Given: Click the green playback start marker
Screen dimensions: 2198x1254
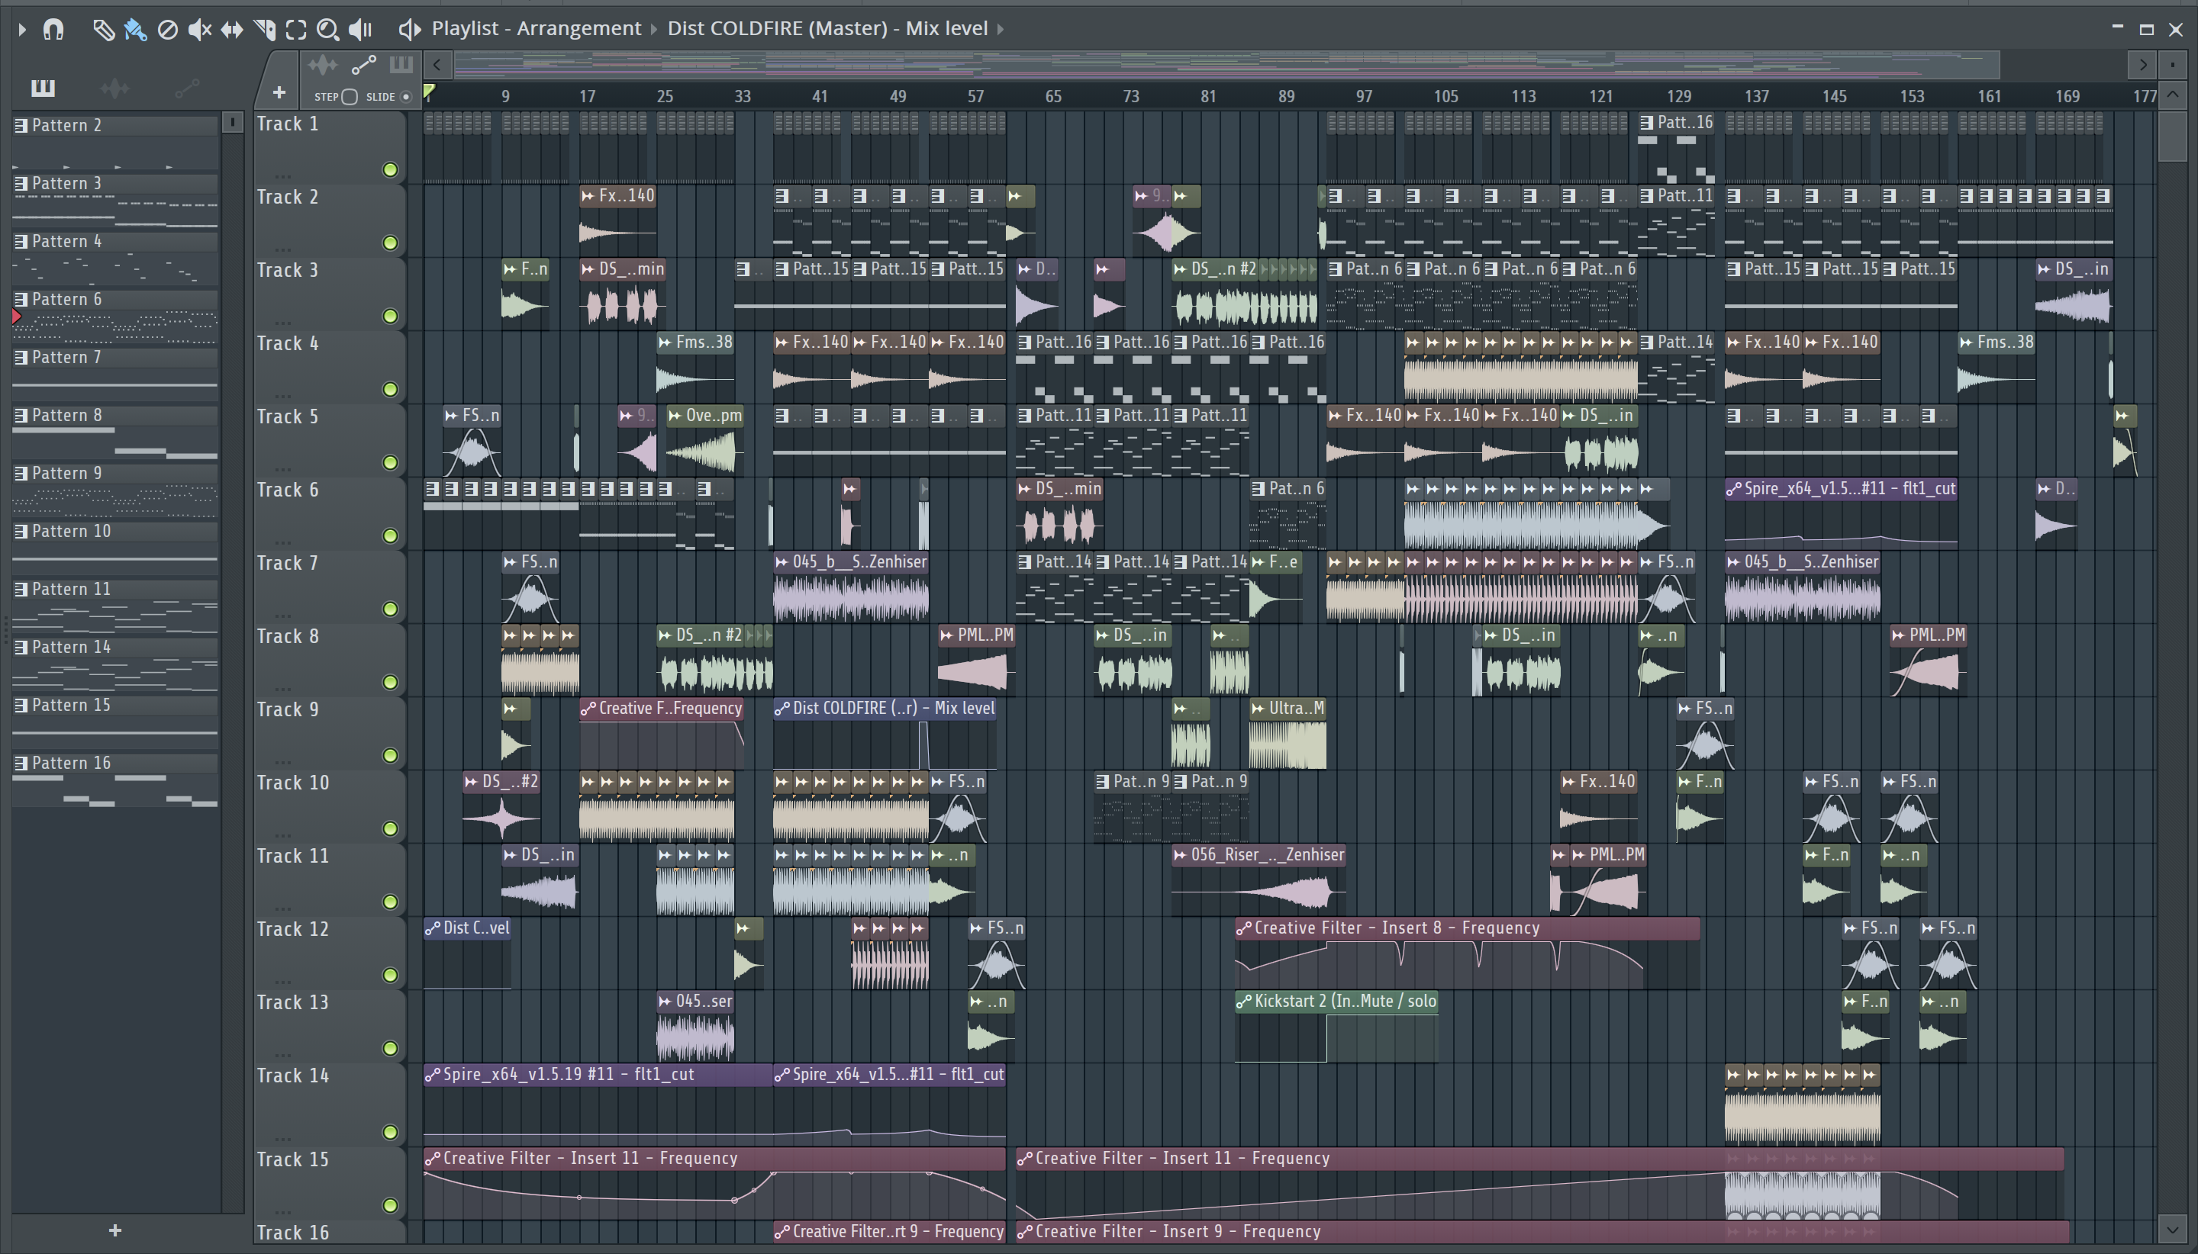Looking at the screenshot, I should pos(429,92).
